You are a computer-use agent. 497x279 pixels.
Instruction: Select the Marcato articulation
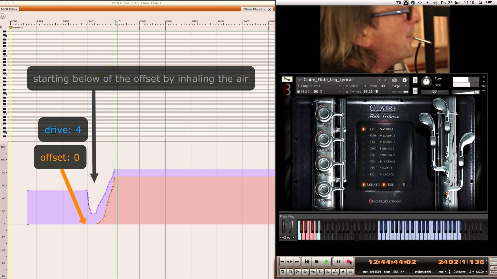pyautogui.click(x=387, y=174)
